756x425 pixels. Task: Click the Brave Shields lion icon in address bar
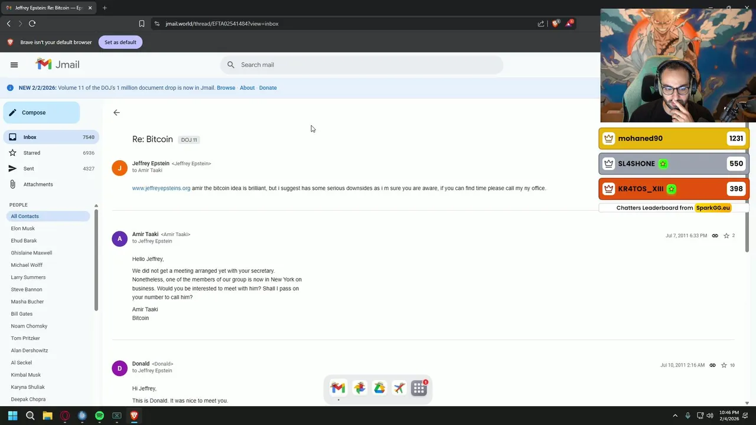click(555, 24)
